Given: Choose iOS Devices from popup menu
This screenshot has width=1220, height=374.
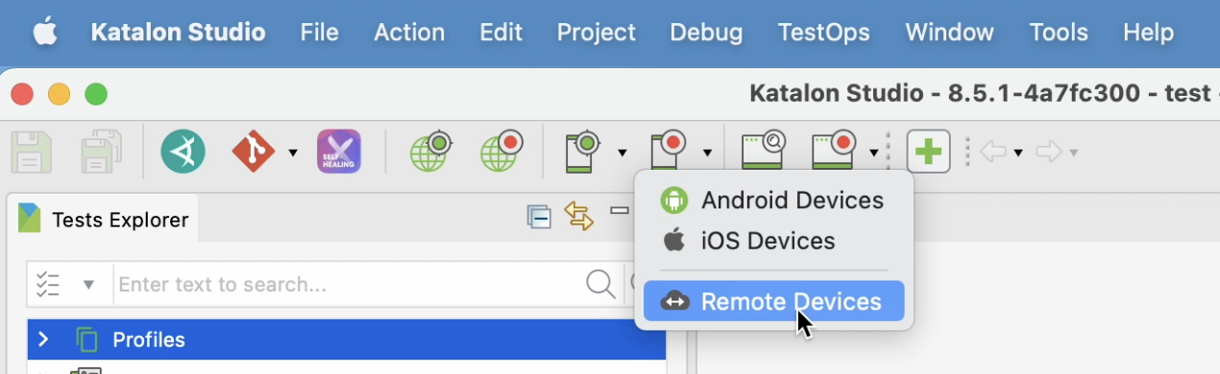Looking at the screenshot, I should point(773,241).
